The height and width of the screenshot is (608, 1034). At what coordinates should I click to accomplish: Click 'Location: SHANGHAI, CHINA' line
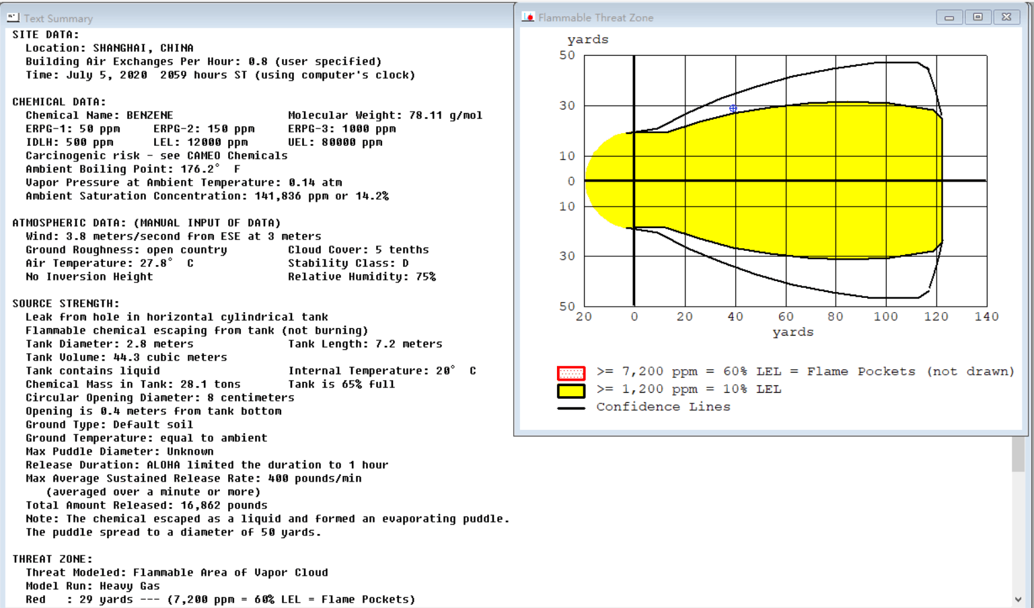110,48
